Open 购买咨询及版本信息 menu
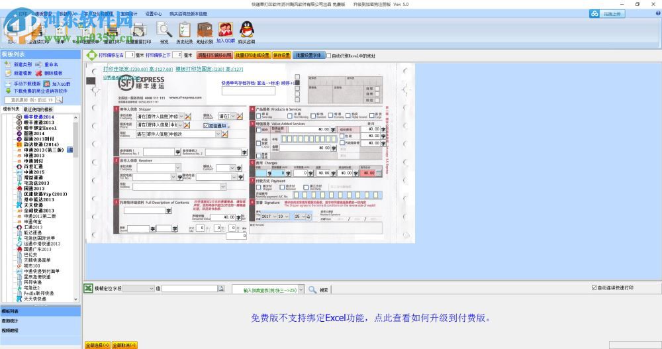The image size is (662, 349). 188,13
